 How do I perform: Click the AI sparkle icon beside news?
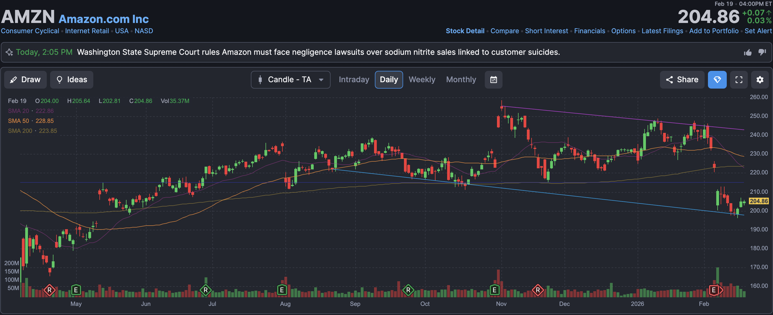click(9, 52)
